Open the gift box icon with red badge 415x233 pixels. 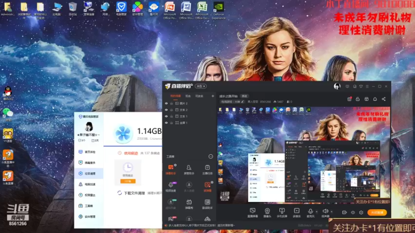(349, 99)
